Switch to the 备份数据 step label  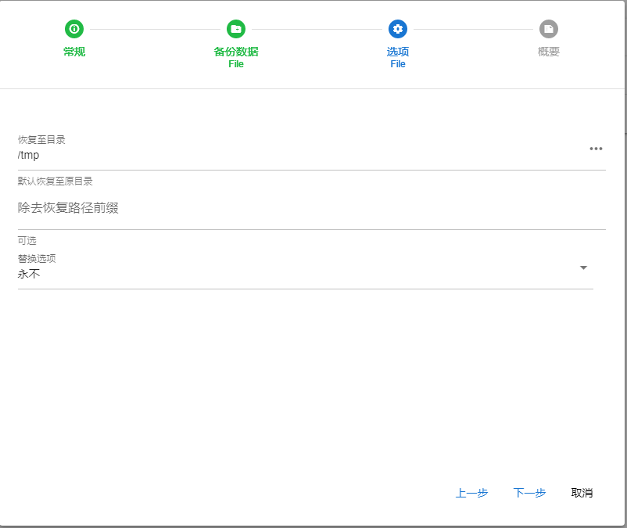(x=236, y=52)
